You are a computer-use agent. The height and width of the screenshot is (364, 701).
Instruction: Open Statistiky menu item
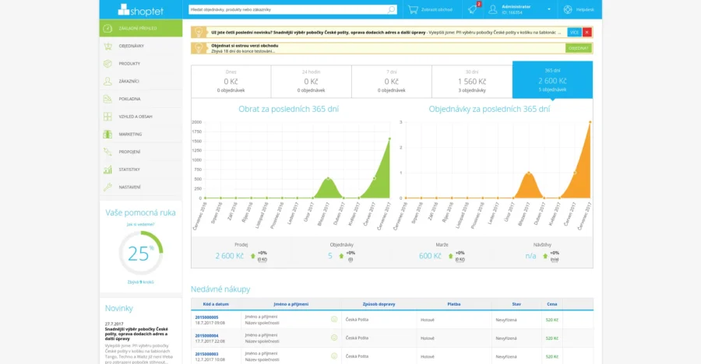point(141,170)
